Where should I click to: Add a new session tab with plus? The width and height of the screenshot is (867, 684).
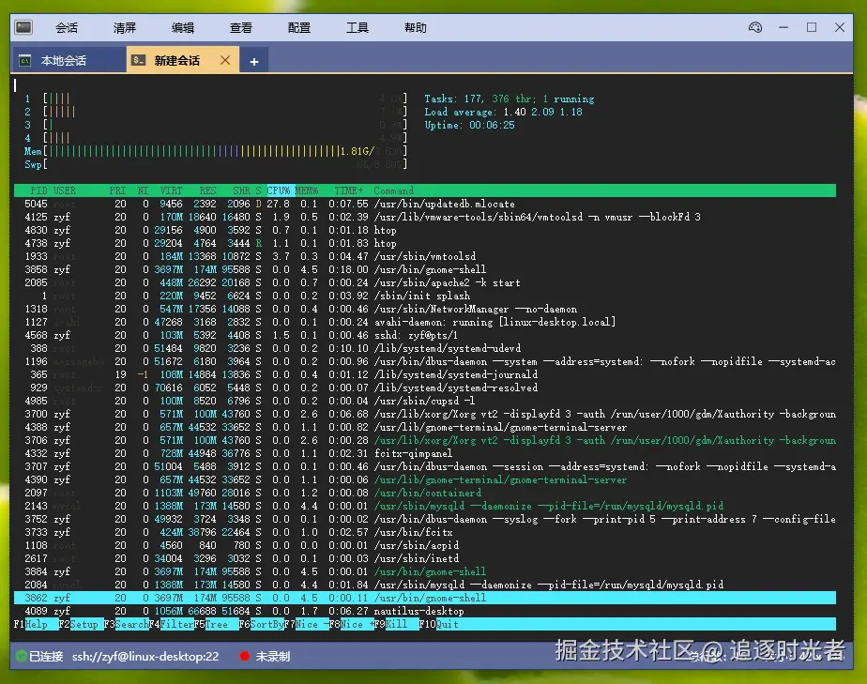click(253, 61)
